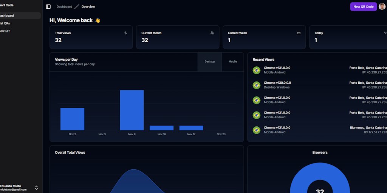Click the Nov 3 axis label

tap(102, 134)
